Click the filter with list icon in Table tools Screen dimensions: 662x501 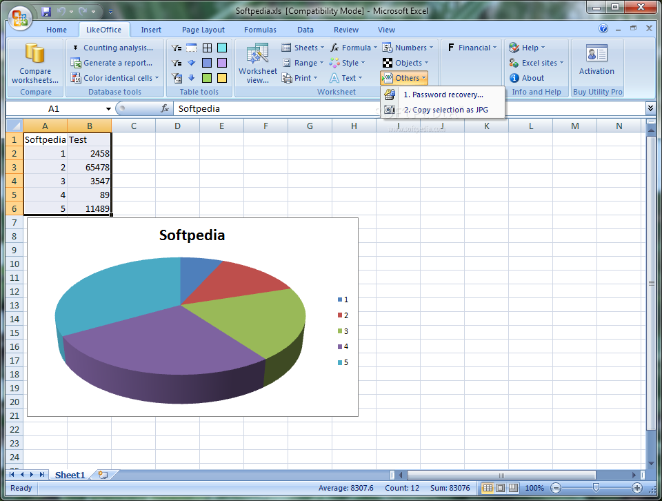point(177,78)
